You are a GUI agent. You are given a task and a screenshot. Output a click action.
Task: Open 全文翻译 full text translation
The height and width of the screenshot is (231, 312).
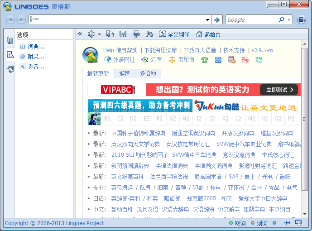pyautogui.click(x=174, y=34)
